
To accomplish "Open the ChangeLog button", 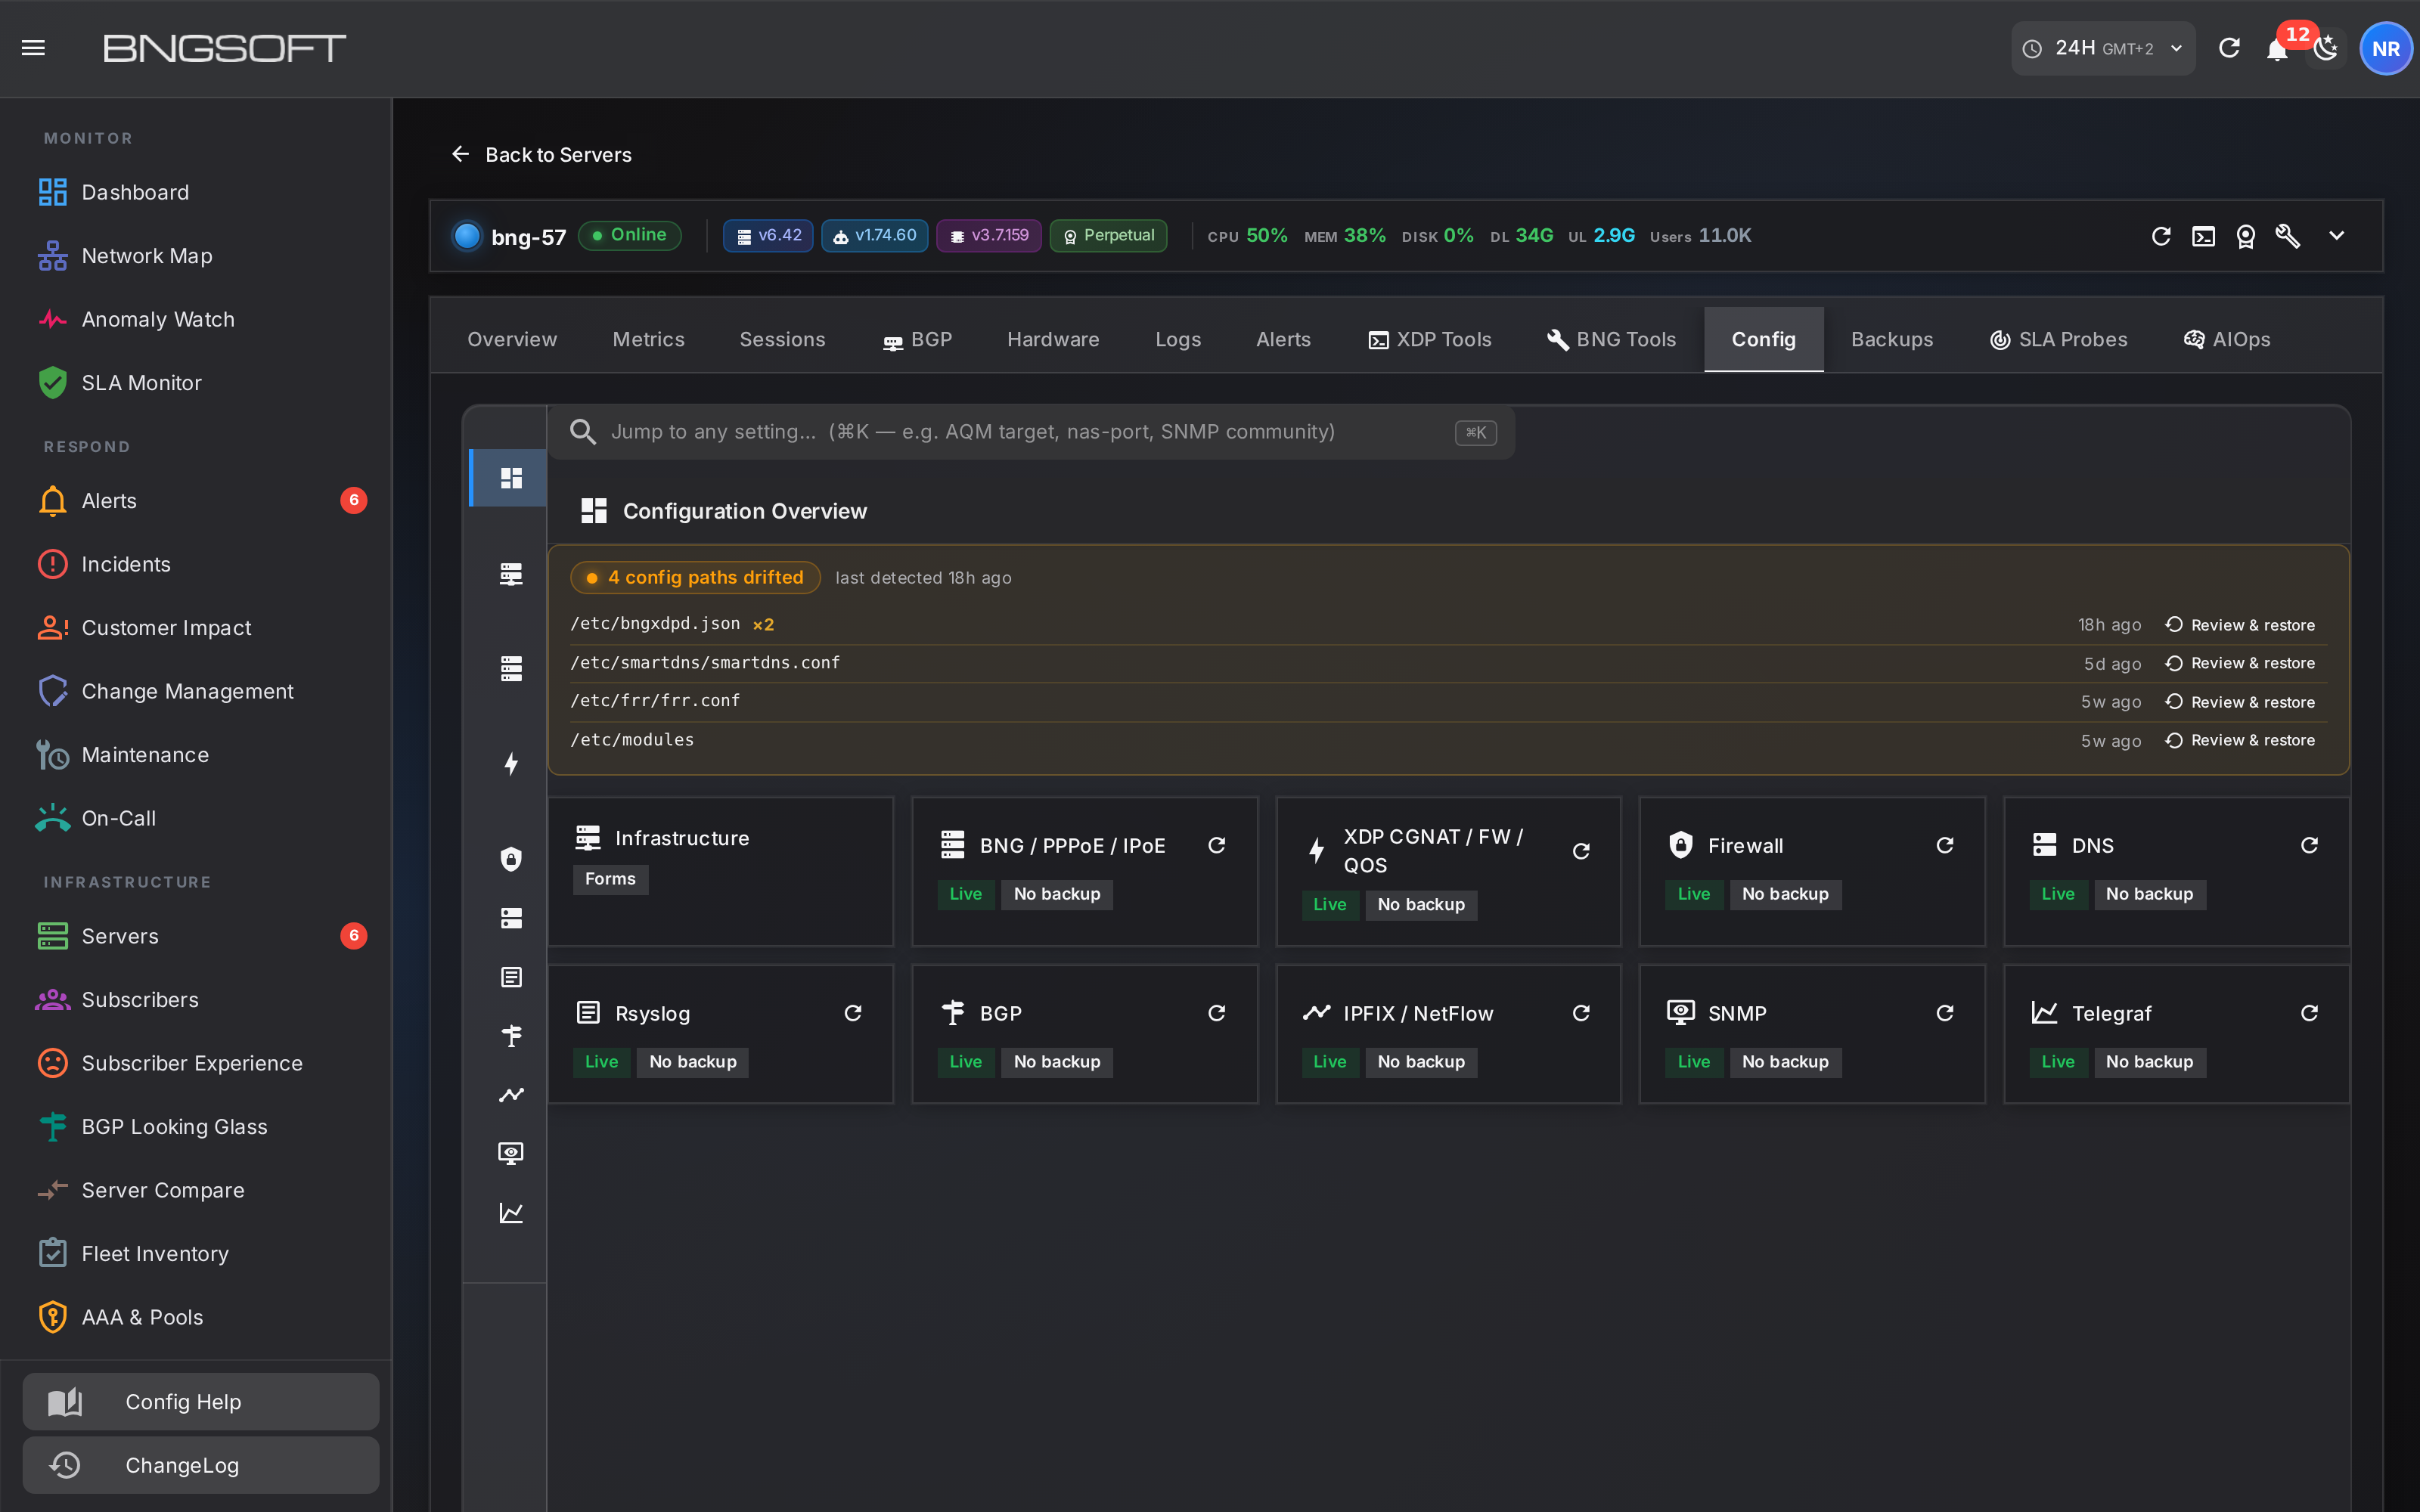I will tap(201, 1465).
